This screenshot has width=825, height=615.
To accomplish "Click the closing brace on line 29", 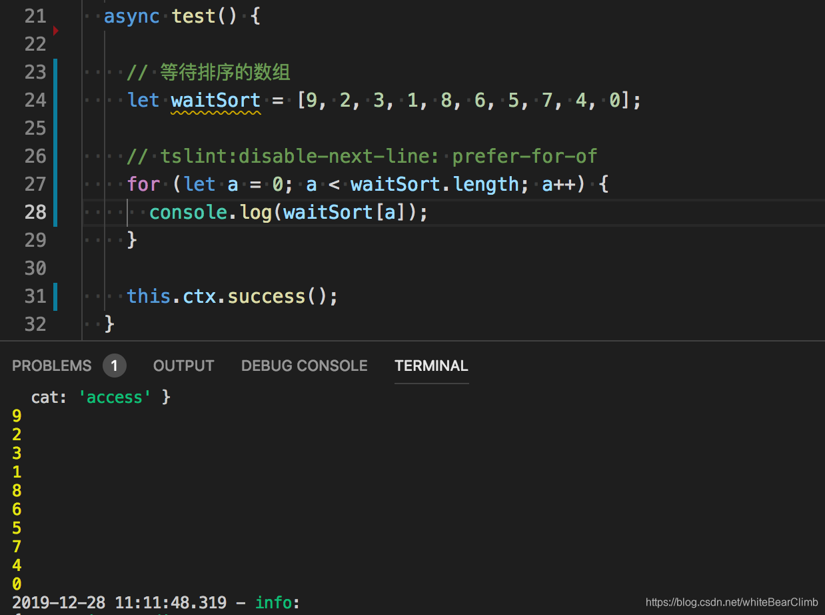I will point(132,240).
